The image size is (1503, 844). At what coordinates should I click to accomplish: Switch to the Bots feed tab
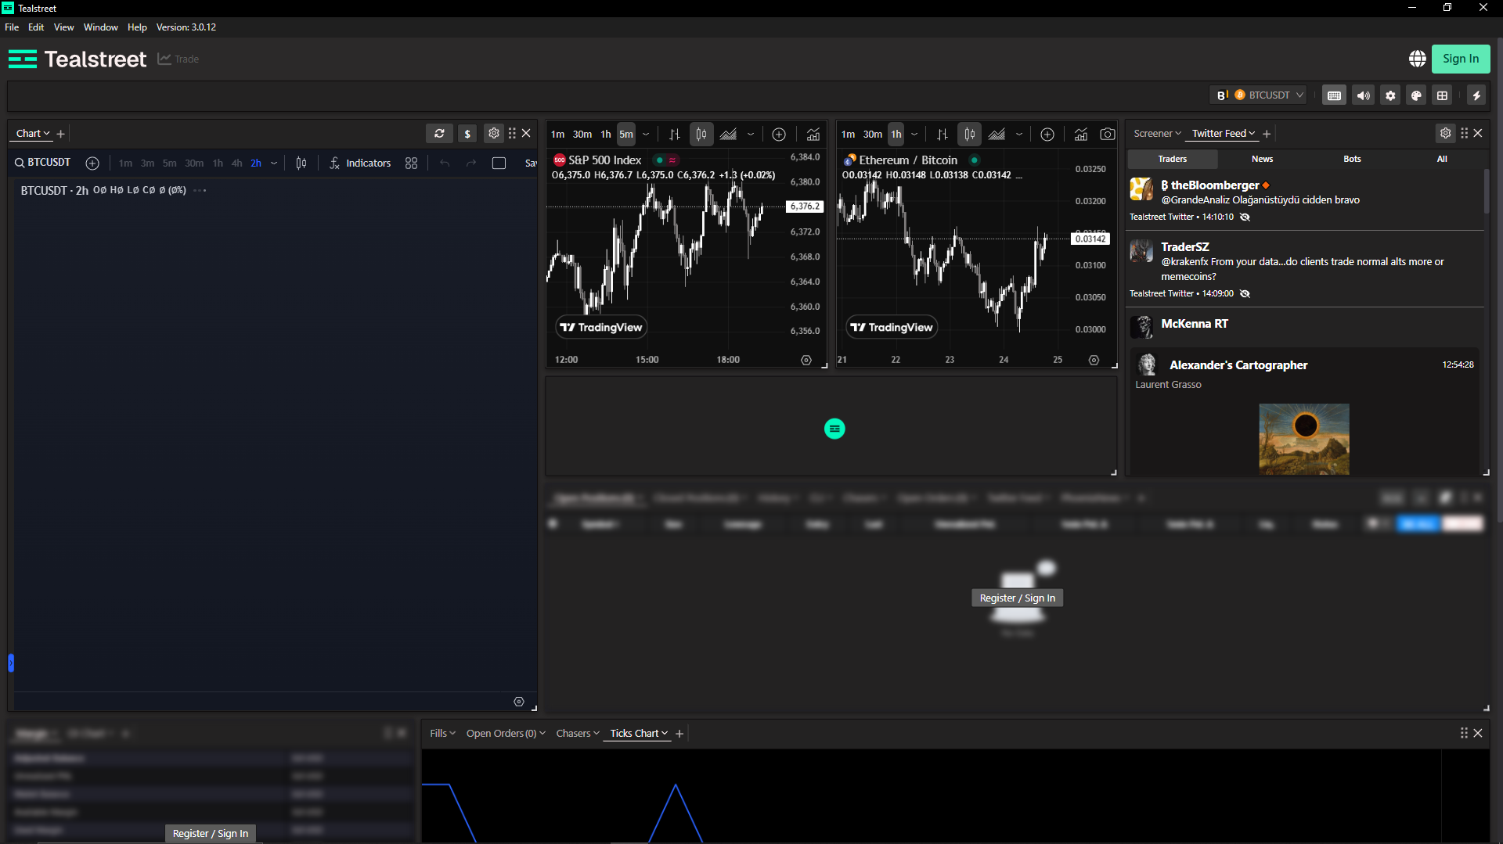pyautogui.click(x=1352, y=159)
